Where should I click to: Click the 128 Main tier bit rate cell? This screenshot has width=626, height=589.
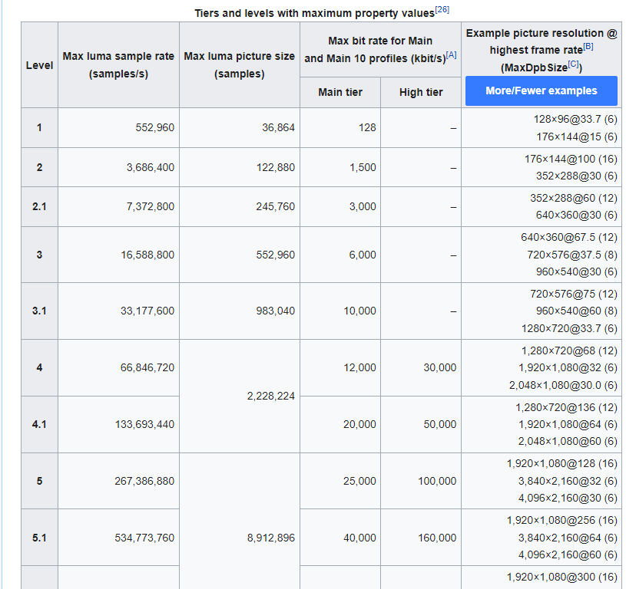coord(340,127)
